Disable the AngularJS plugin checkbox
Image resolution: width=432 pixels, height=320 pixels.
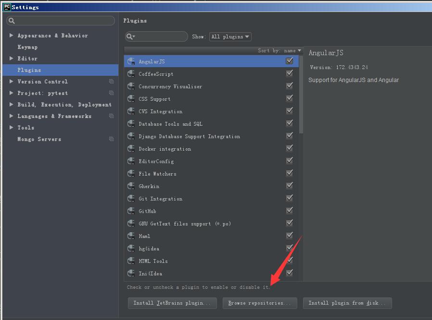point(289,61)
